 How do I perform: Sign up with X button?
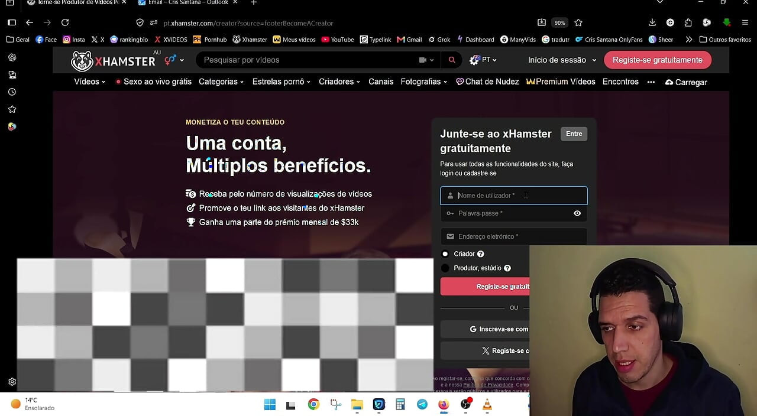click(x=485, y=350)
